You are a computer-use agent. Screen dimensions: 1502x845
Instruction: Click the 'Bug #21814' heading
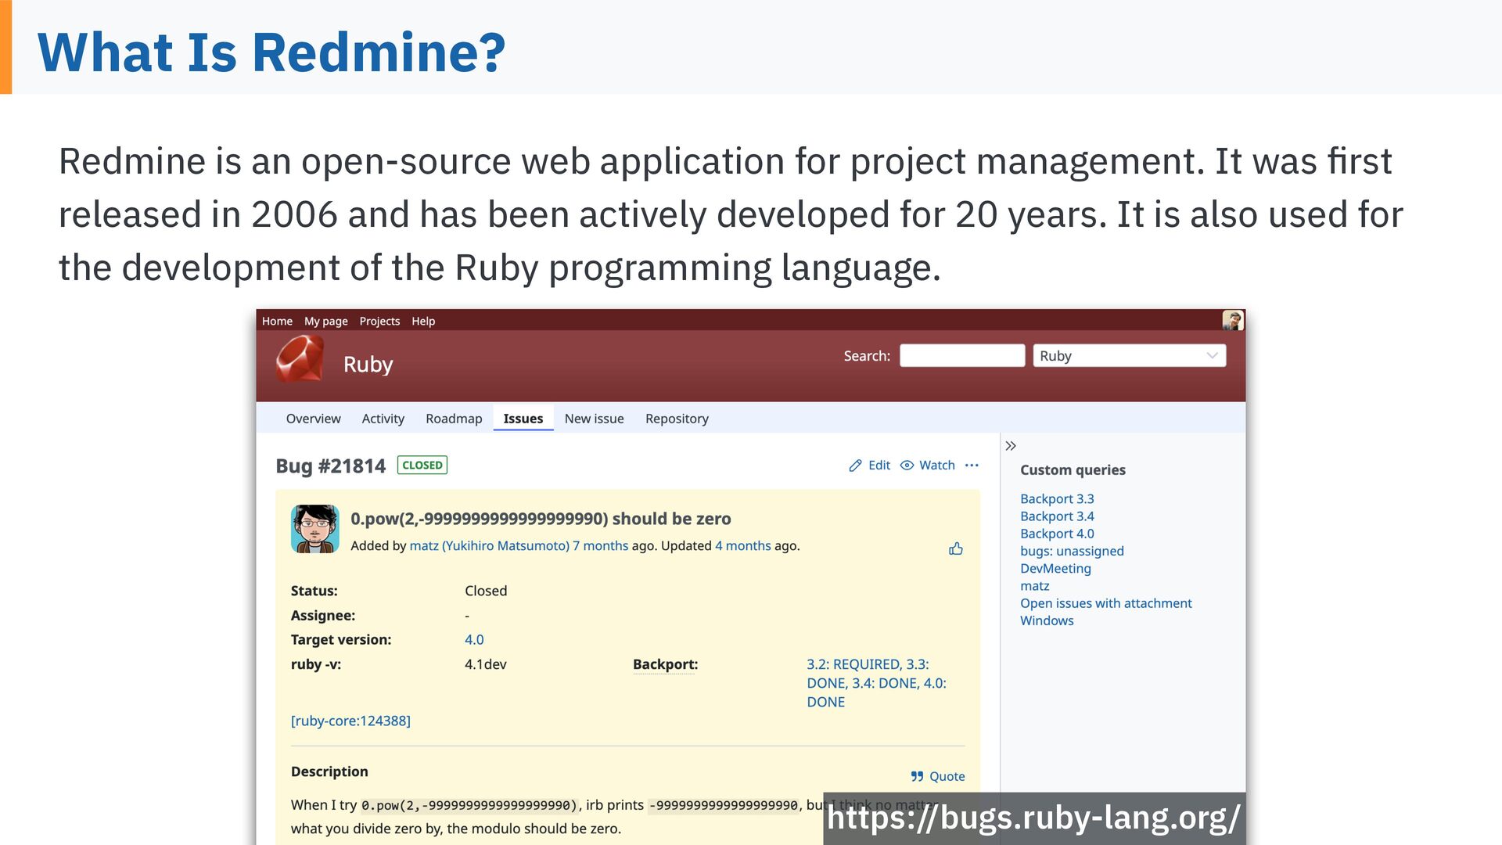click(x=330, y=466)
